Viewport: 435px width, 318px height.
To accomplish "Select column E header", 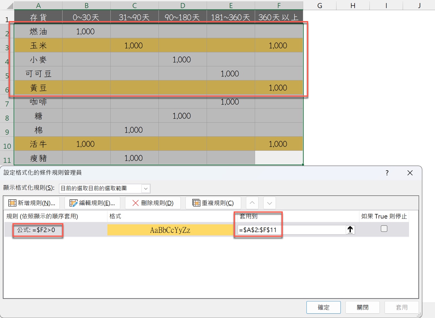I will 231,5.
